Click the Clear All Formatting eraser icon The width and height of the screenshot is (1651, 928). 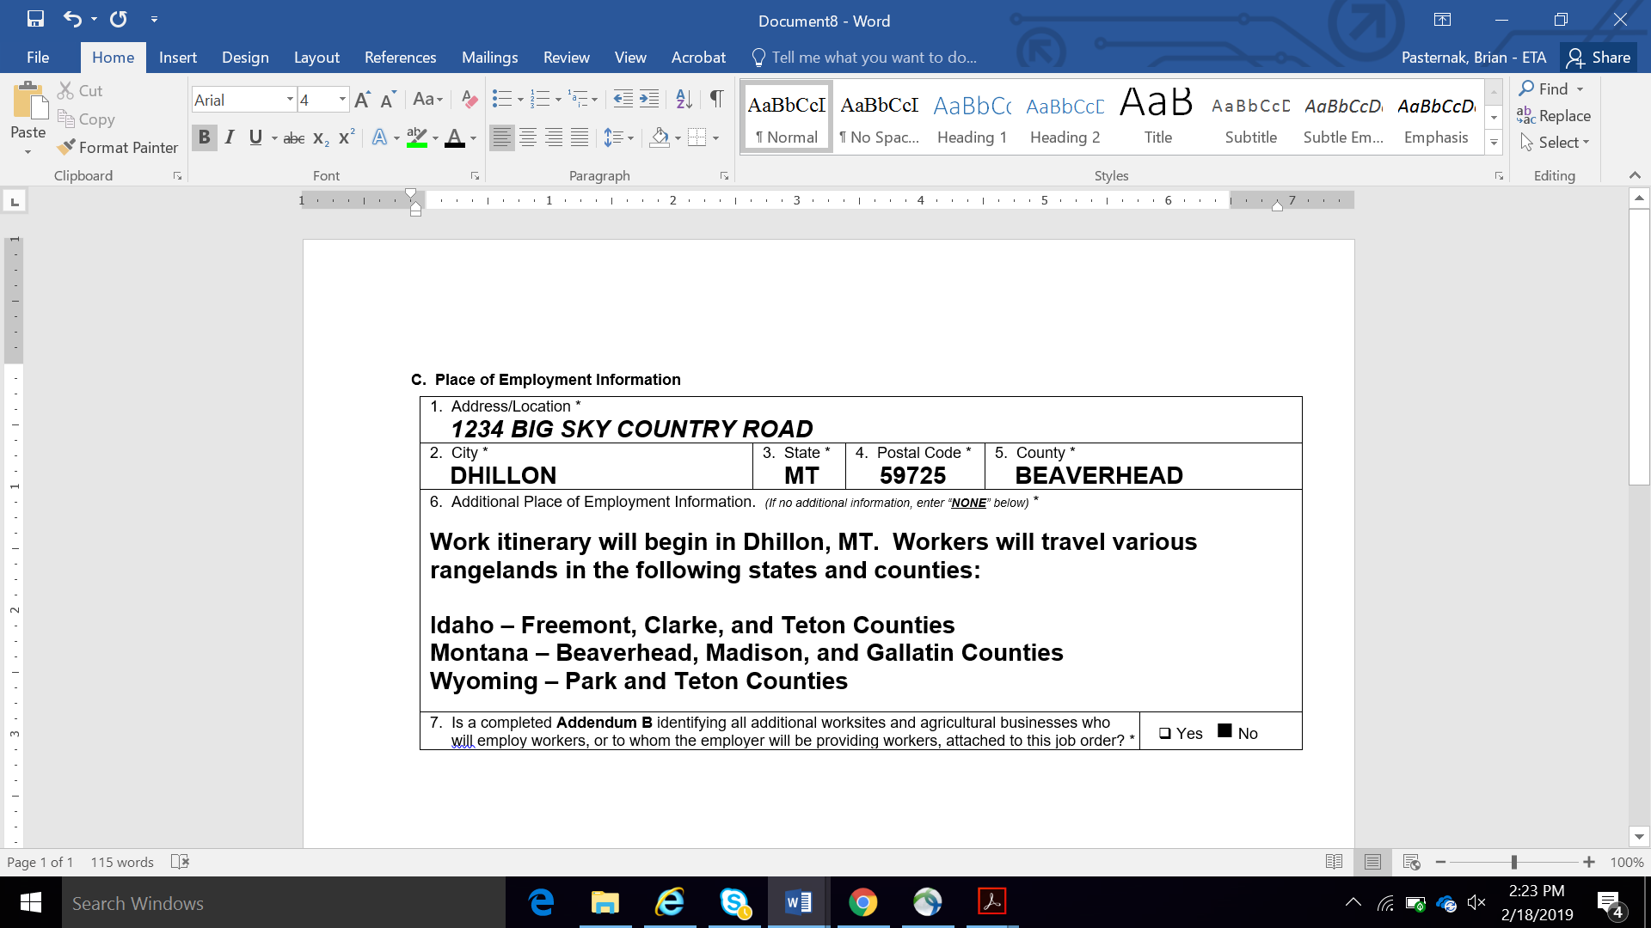click(470, 100)
